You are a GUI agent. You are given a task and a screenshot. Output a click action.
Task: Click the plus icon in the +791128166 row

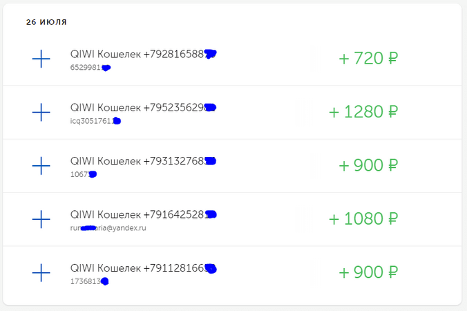pyautogui.click(x=41, y=272)
